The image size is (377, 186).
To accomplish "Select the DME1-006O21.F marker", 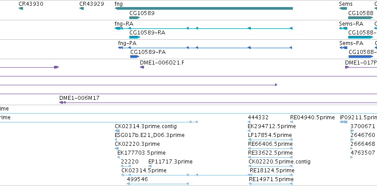I will point(142,67).
